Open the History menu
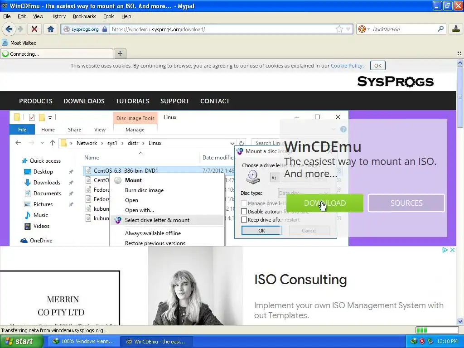This screenshot has width=464, height=348. (x=58, y=16)
